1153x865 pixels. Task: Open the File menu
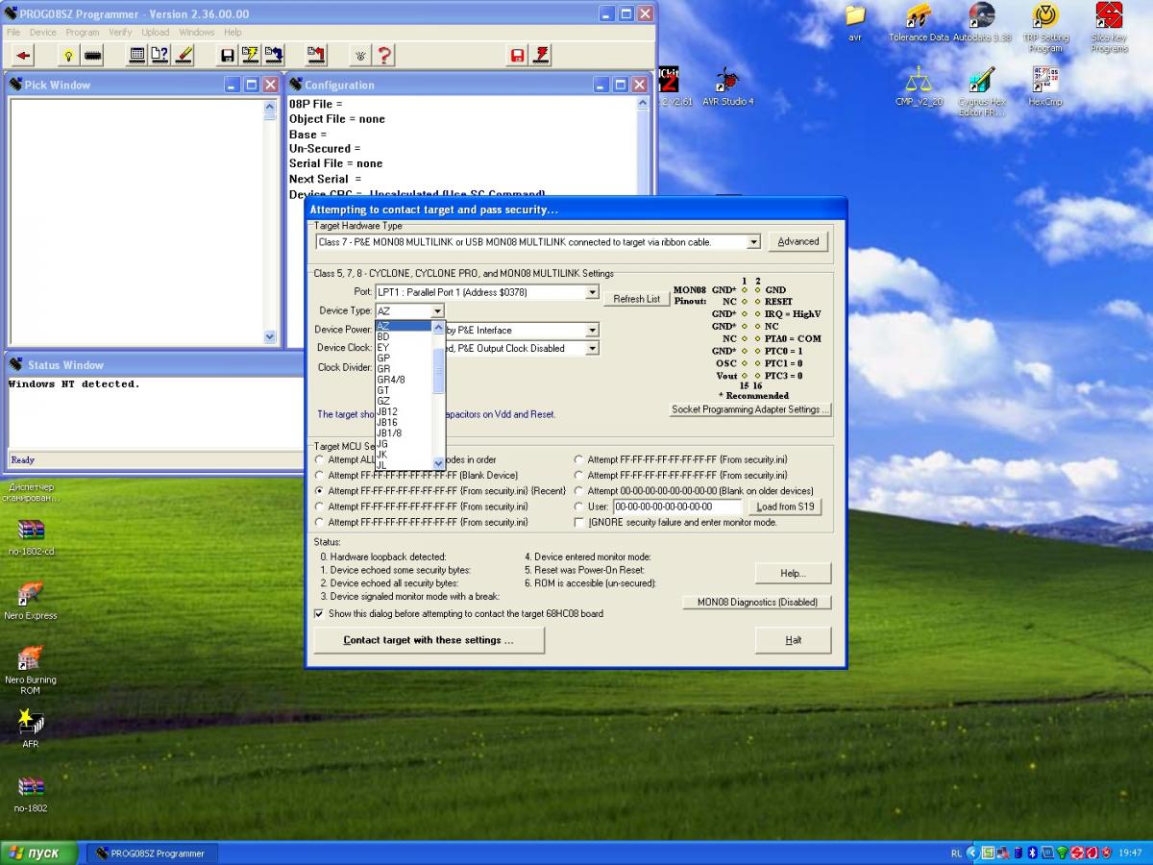[x=13, y=32]
